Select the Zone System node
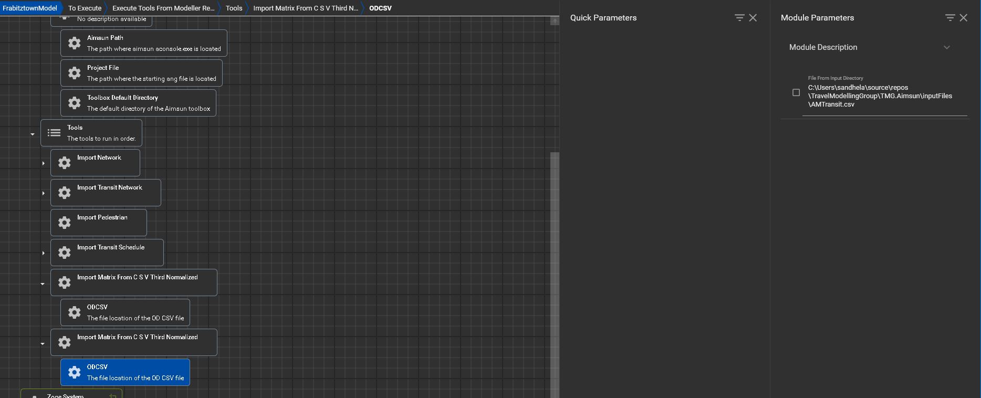This screenshot has width=981, height=398. click(x=71, y=394)
